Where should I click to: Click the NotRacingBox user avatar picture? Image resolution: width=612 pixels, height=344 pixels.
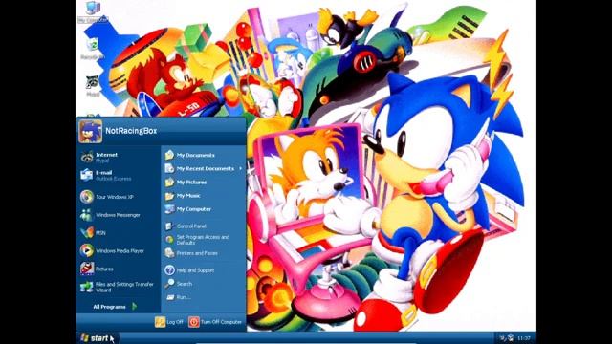90,131
